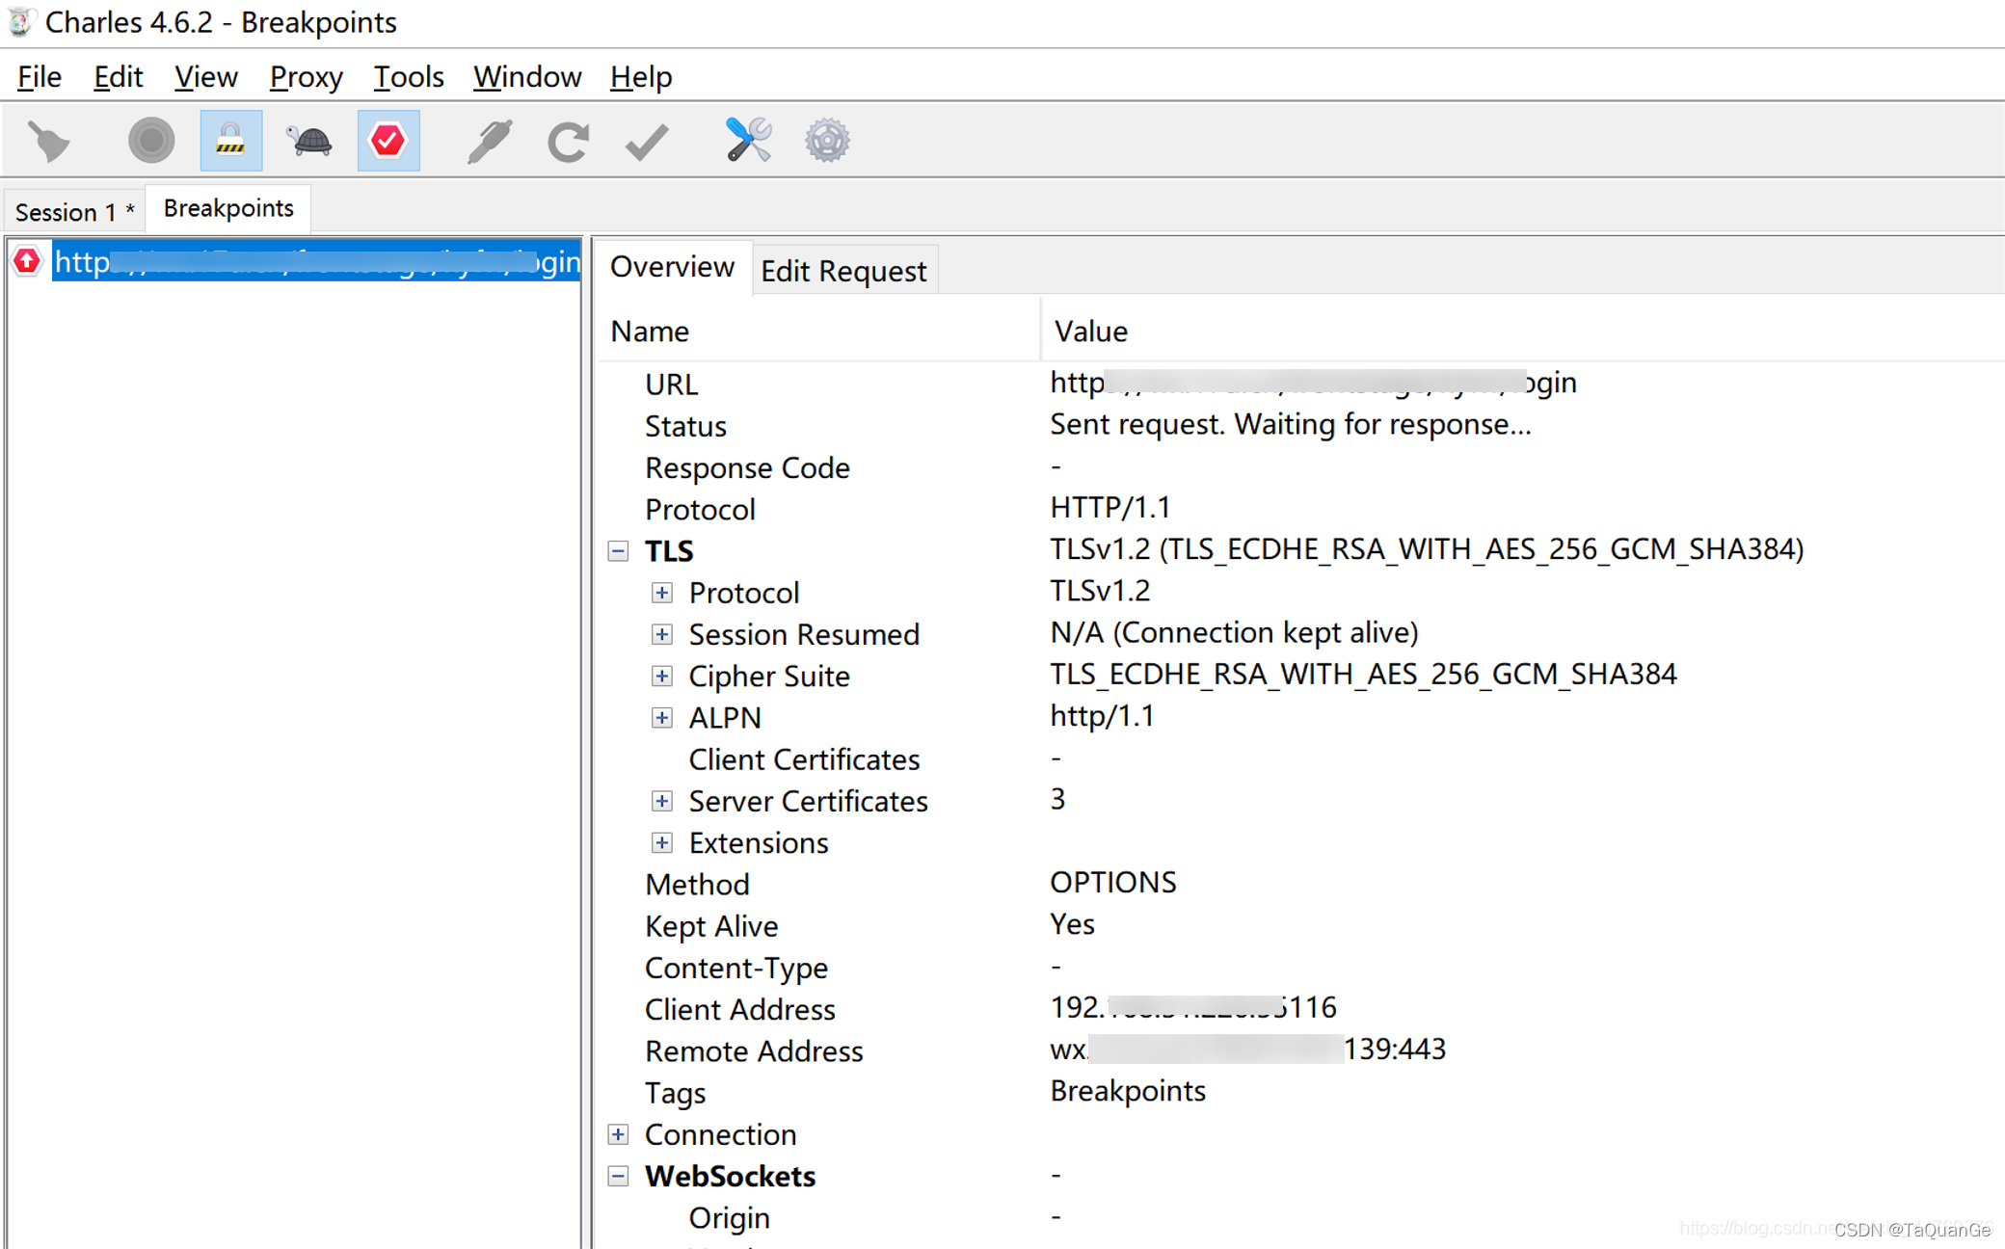Expand the ALPN row

661,717
